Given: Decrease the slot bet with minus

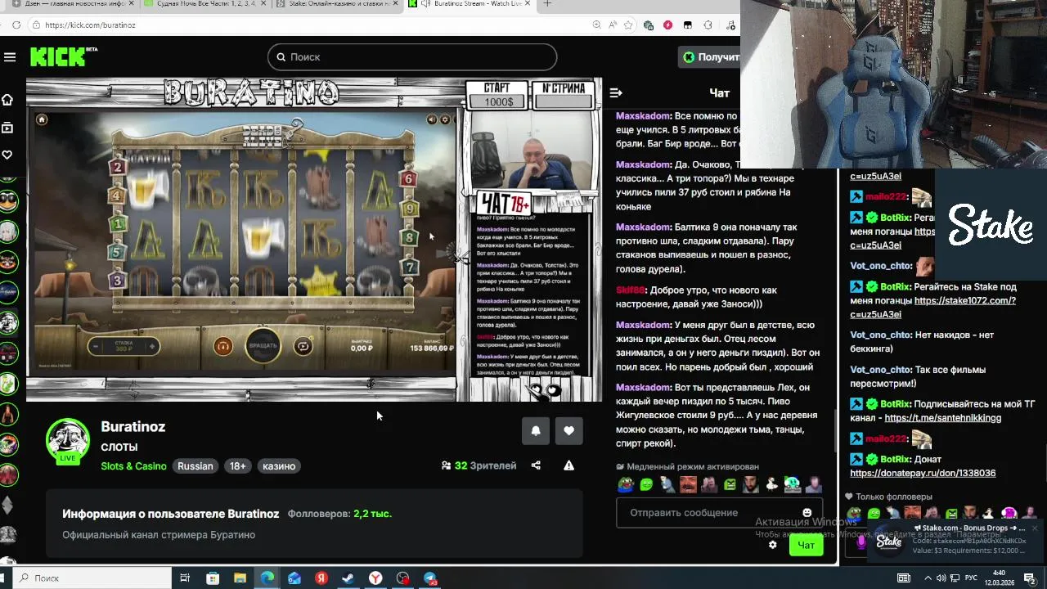Looking at the screenshot, I should click(x=96, y=347).
